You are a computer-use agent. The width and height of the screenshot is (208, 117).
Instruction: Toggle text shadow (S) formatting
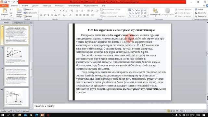[52, 15]
